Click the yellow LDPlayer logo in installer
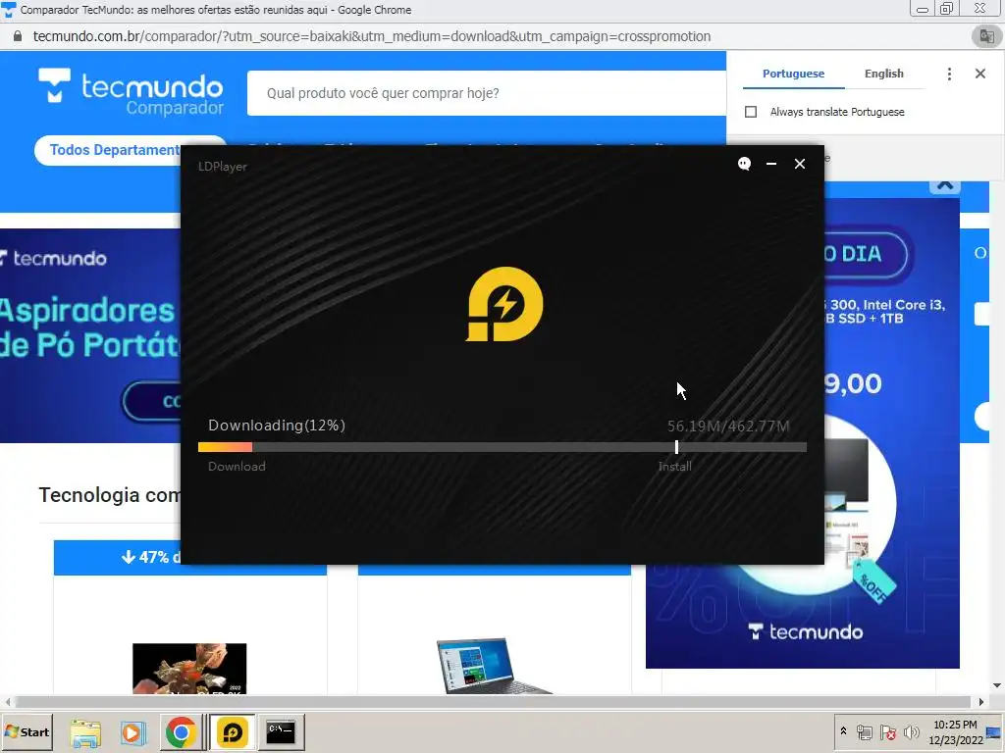Image resolution: width=1005 pixels, height=753 pixels. tap(504, 304)
